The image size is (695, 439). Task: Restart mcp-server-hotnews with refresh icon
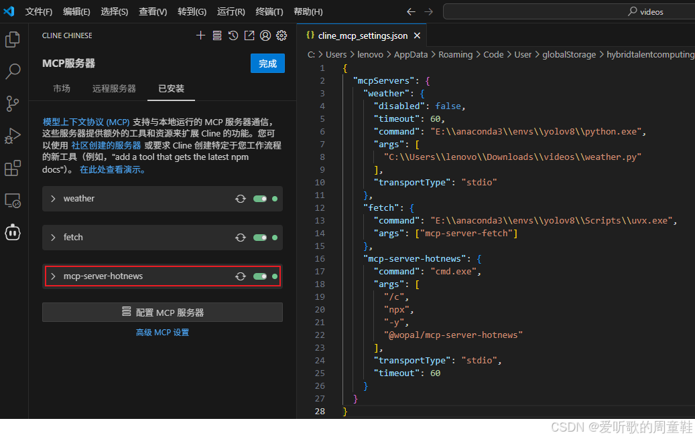tap(240, 276)
